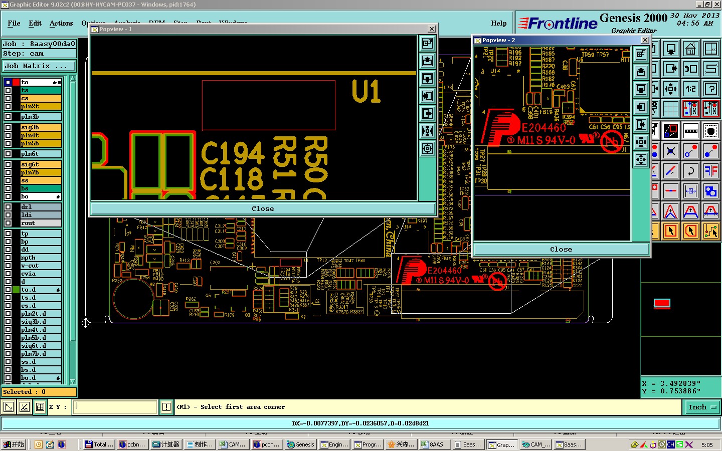Click the previous zoom undo icon

click(690, 69)
